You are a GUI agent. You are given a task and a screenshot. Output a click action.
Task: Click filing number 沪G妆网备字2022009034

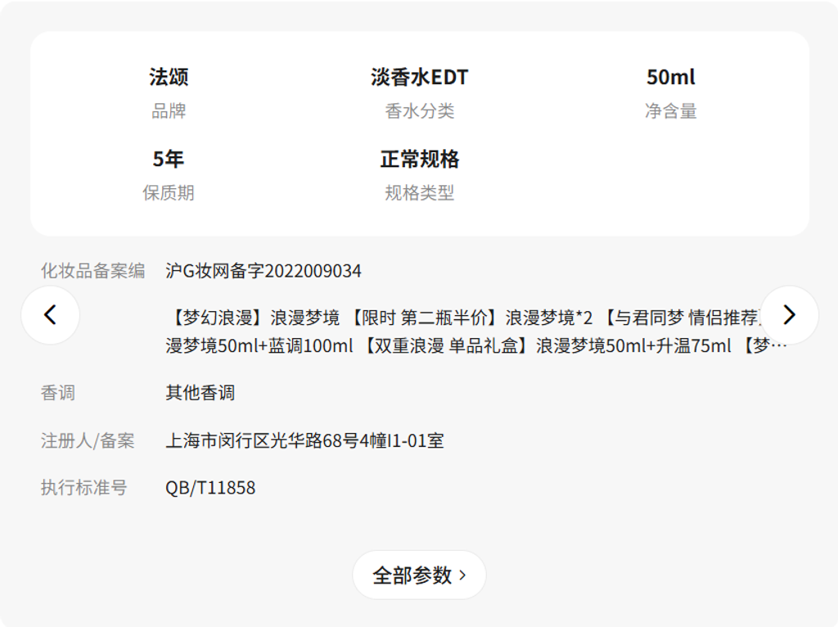[264, 271]
